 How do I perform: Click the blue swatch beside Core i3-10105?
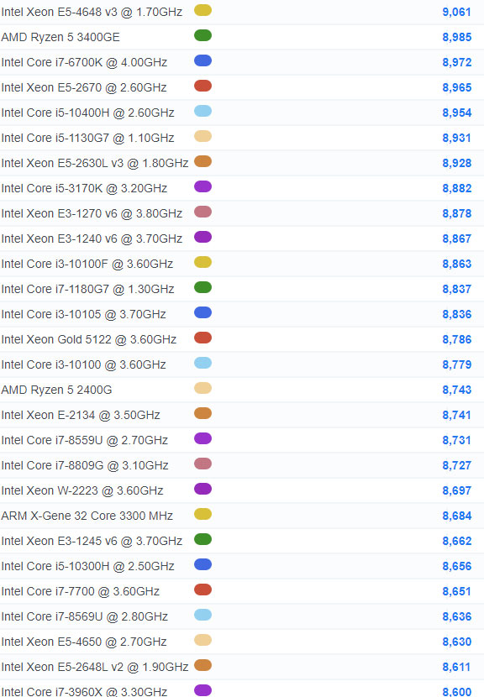click(x=203, y=312)
